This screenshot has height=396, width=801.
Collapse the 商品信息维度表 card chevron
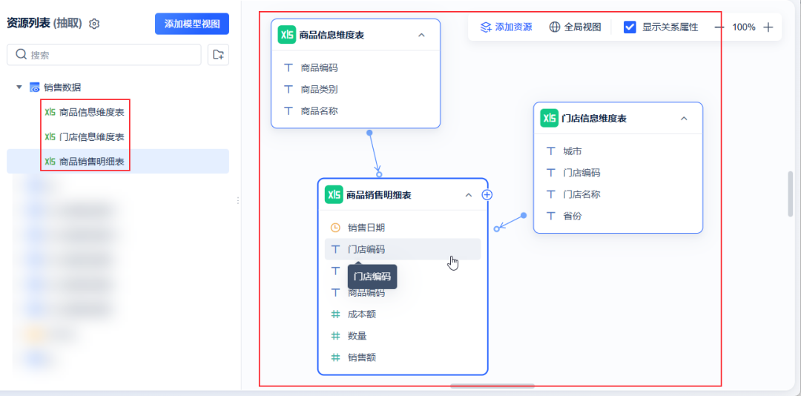(421, 35)
